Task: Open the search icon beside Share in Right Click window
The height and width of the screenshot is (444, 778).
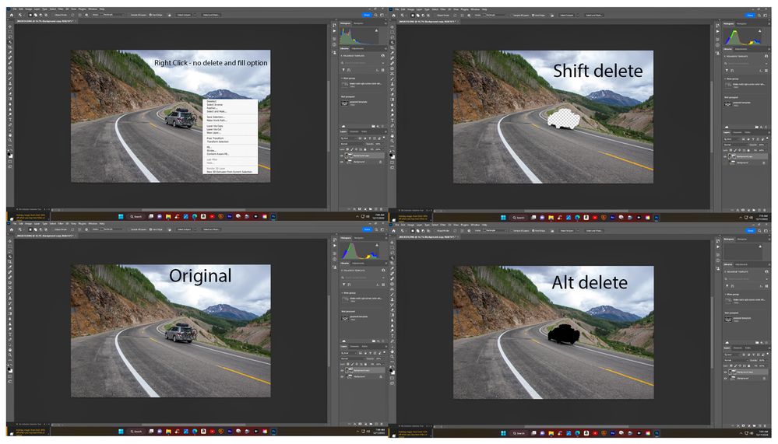Action: [x=375, y=15]
